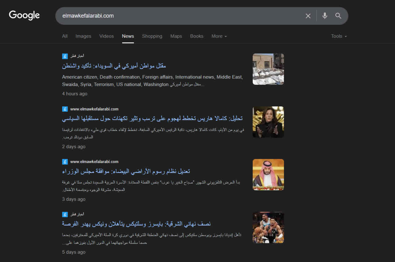395x262 pixels.
Task: Click the أخبار قطر favicon on the first result
Action: coord(65,56)
